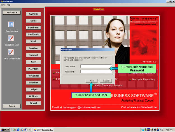Click the www.archimedesit.net website text
The image size is (175, 132).
click(x=144, y=107)
